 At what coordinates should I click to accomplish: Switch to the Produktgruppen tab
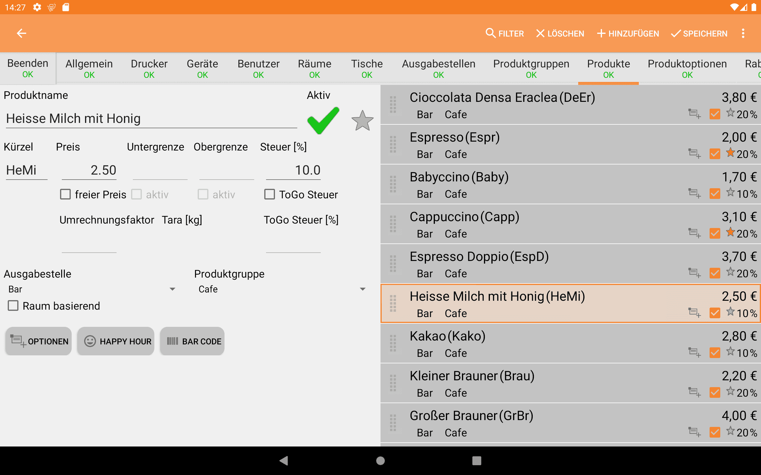[x=531, y=68]
